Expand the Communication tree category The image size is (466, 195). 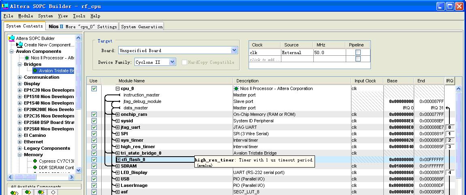19,78
